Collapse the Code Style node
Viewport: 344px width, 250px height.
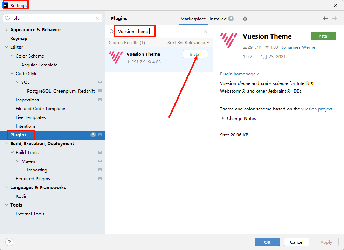(x=12, y=74)
